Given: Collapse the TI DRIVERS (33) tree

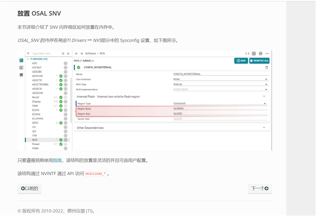Looking at the screenshot, I should tap(28, 59).
